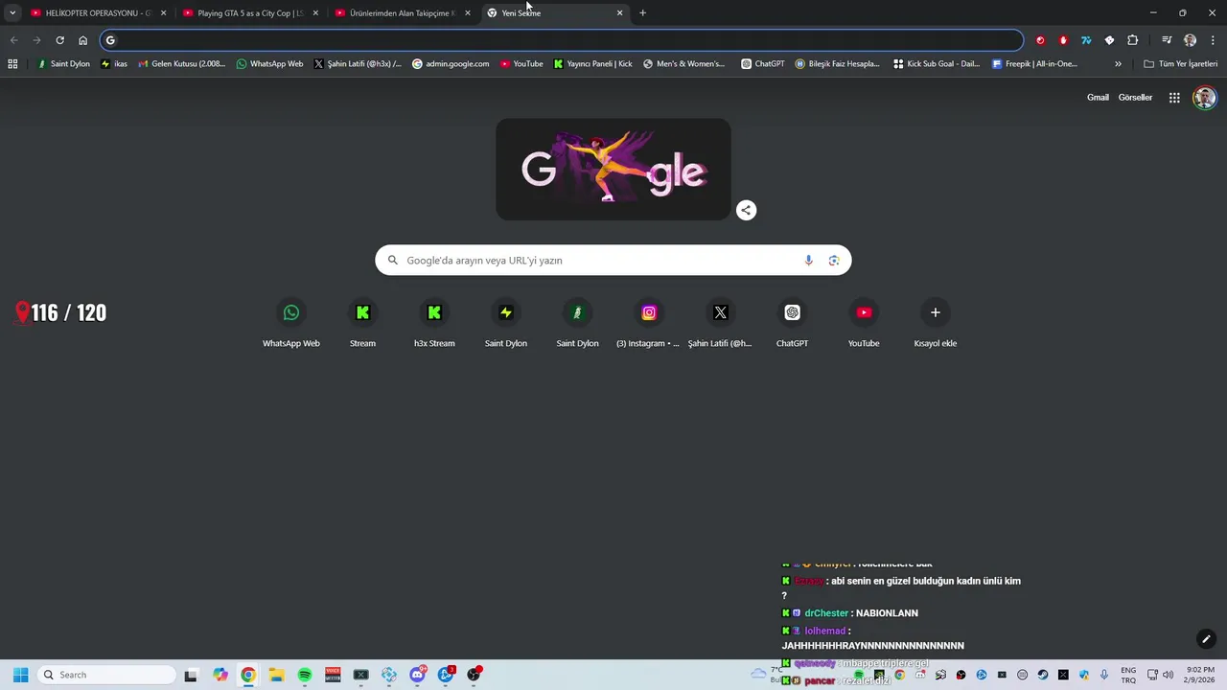Viewport: 1227px width, 690px height.
Task: Click the Google search box on page
Action: pos(613,261)
